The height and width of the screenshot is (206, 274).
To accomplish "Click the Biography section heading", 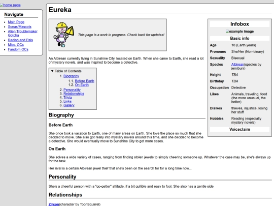I will (61, 115).
